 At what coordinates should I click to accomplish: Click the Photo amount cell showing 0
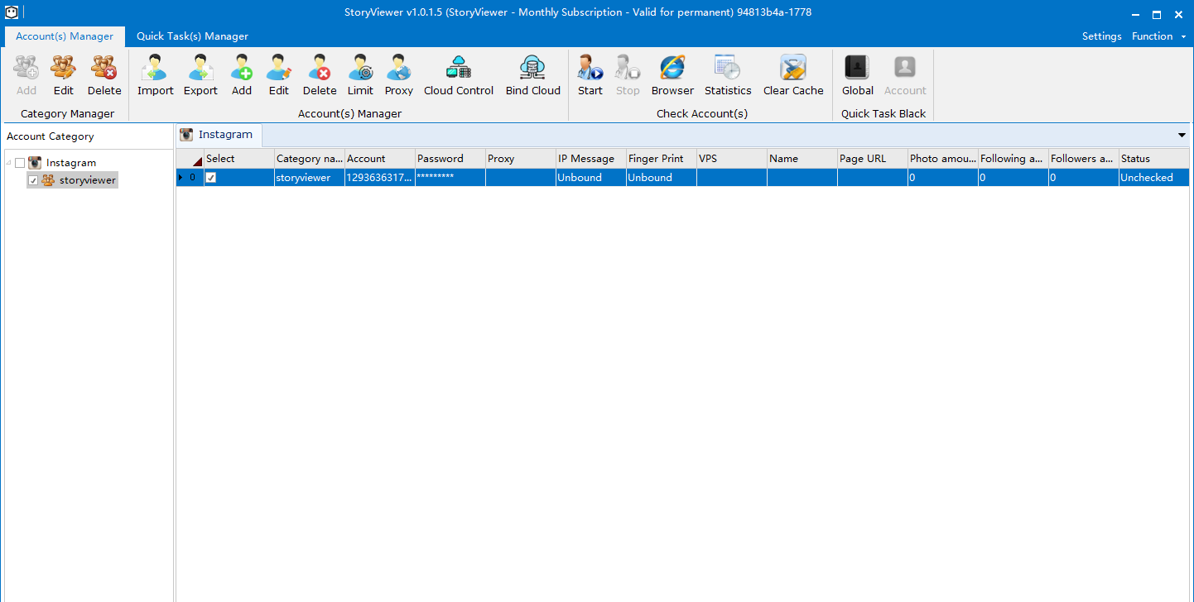pos(942,178)
